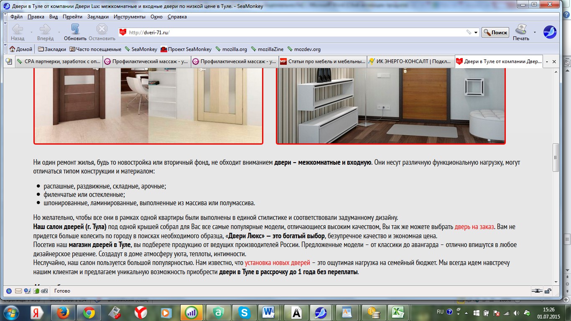Screen dimensions: 571x321
Task: Close the current tab with X
Action: click(554, 61)
